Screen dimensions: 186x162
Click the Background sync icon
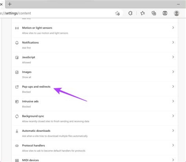(x=17, y=116)
